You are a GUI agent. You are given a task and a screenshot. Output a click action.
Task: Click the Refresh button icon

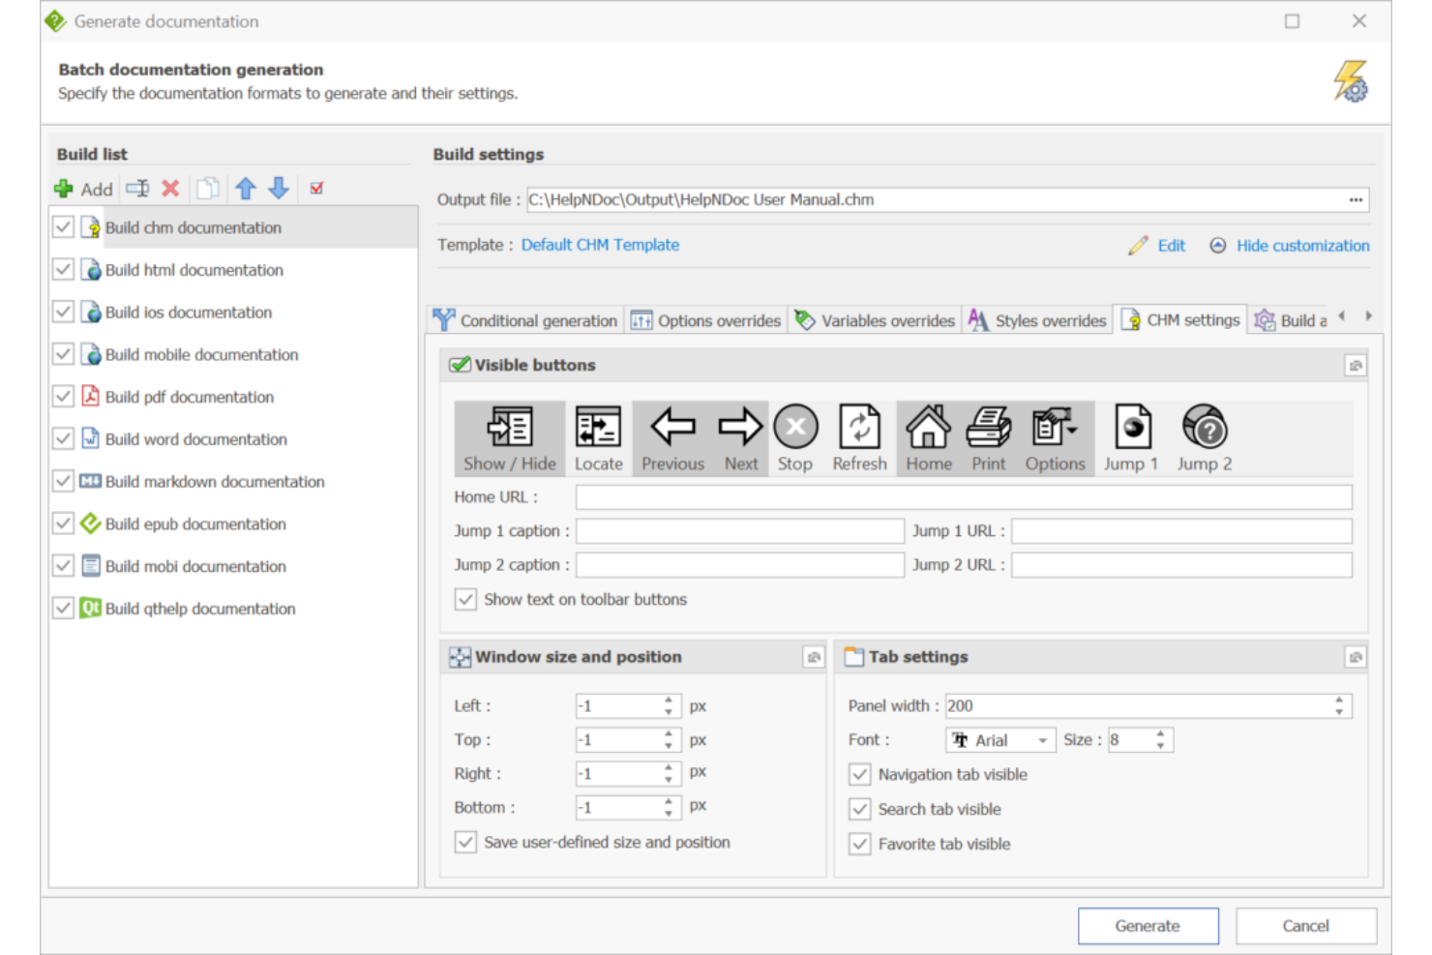click(859, 428)
